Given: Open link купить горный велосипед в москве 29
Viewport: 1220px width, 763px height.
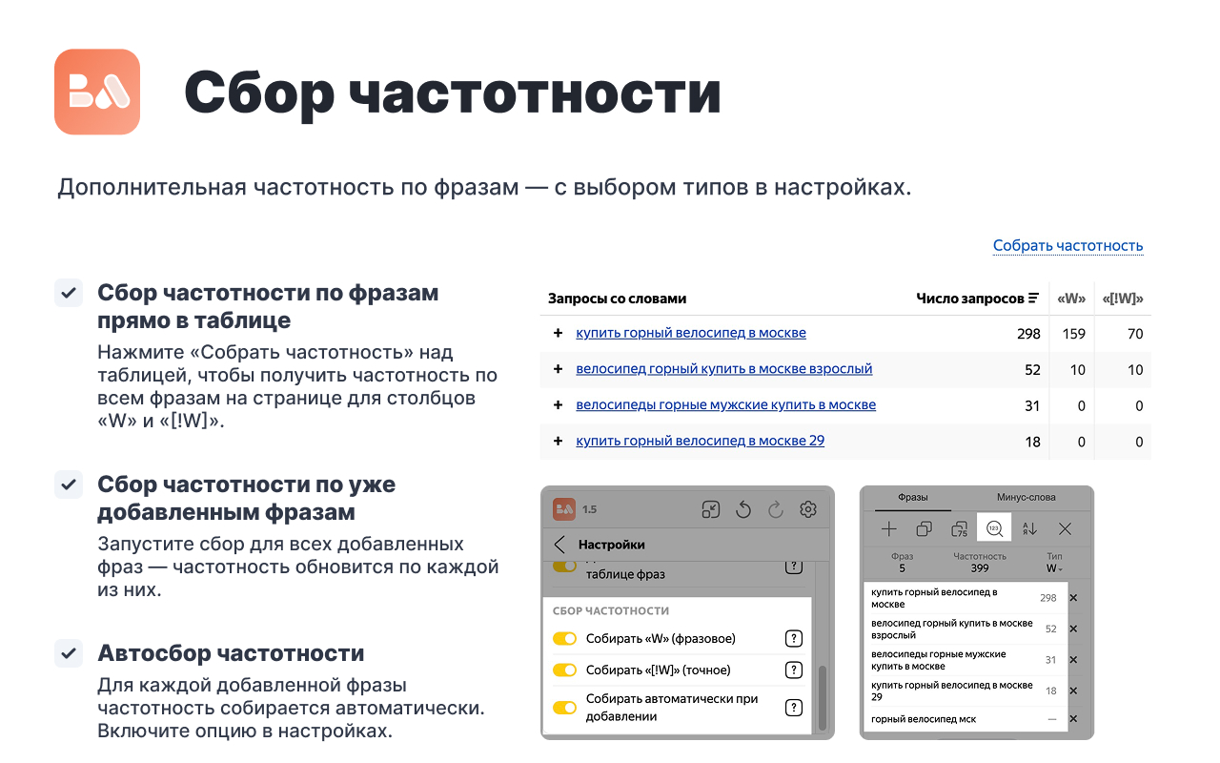Looking at the screenshot, I should (701, 441).
